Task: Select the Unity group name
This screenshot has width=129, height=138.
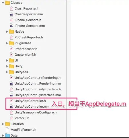Action: coord(19,66)
